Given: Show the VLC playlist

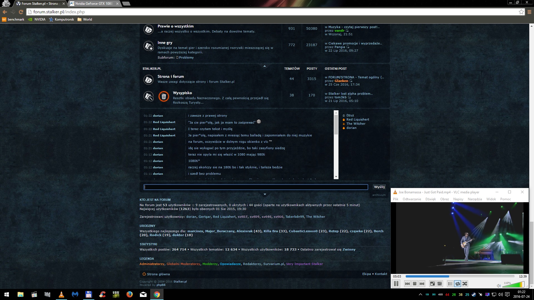Looking at the screenshot, I should (450, 284).
